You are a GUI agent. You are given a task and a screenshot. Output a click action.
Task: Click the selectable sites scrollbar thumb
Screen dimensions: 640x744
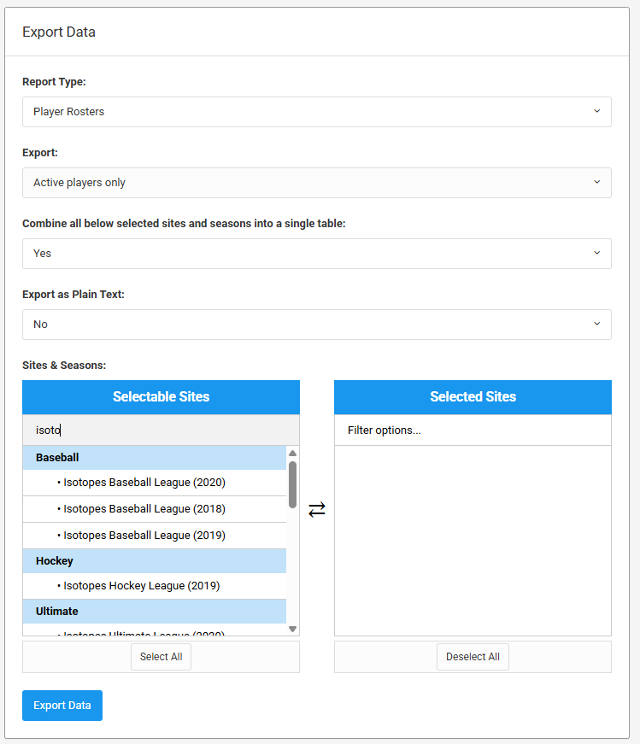coord(292,484)
